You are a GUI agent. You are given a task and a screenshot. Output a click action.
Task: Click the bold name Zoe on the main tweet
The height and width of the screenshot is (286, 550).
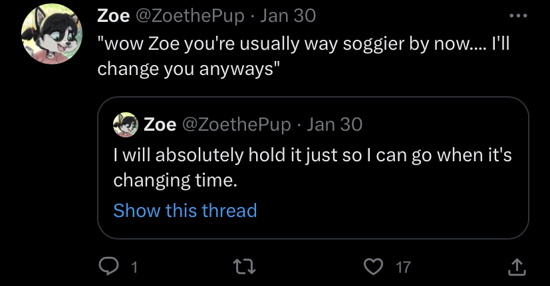pos(113,16)
